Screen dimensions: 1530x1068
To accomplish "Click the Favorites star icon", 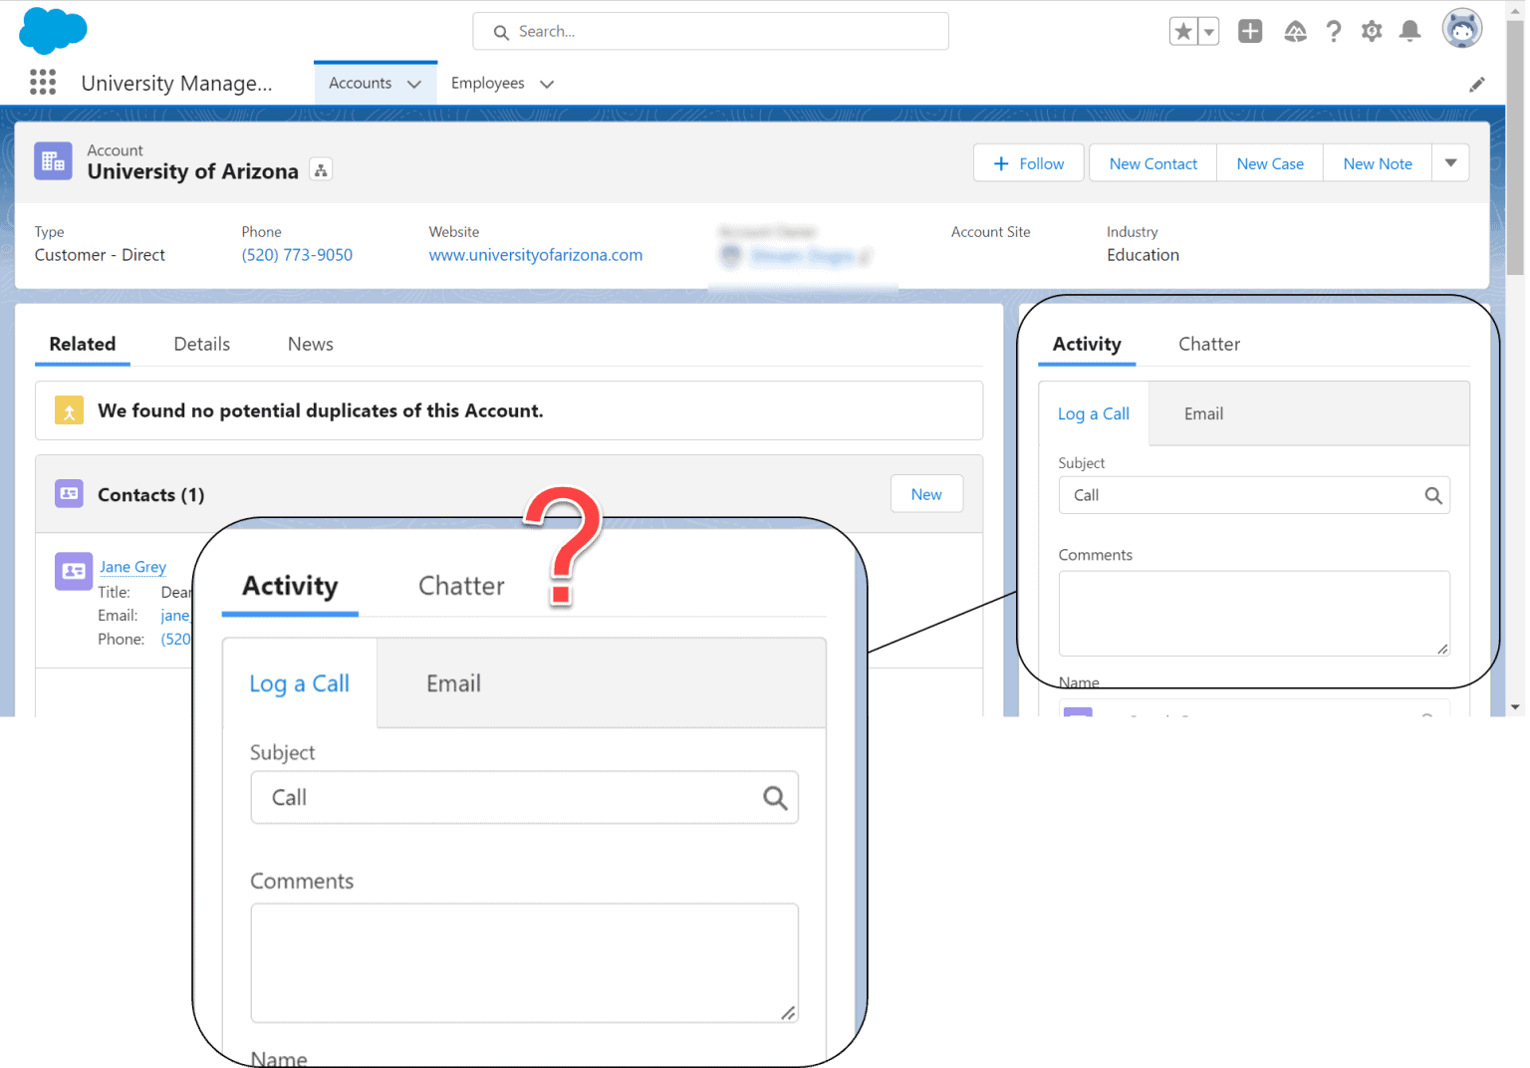I will (1183, 32).
